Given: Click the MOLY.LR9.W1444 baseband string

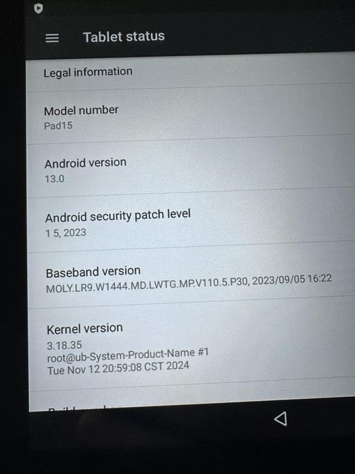Looking at the screenshot, I should [147, 286].
